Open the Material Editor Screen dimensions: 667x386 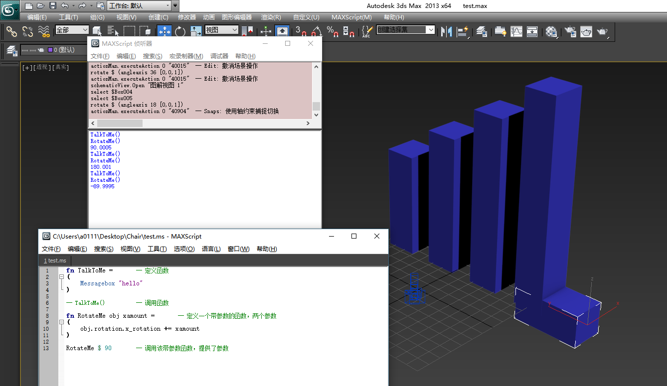coord(551,31)
